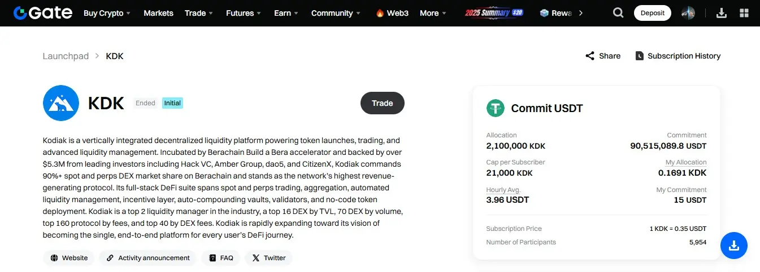Expand the Trade menu dropdown
The width and height of the screenshot is (760, 272).
(x=199, y=13)
